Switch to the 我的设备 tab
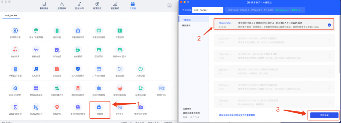 (x=44, y=6)
